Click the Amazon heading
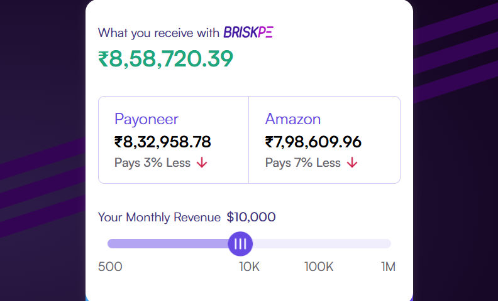498x301 pixels. (x=293, y=119)
